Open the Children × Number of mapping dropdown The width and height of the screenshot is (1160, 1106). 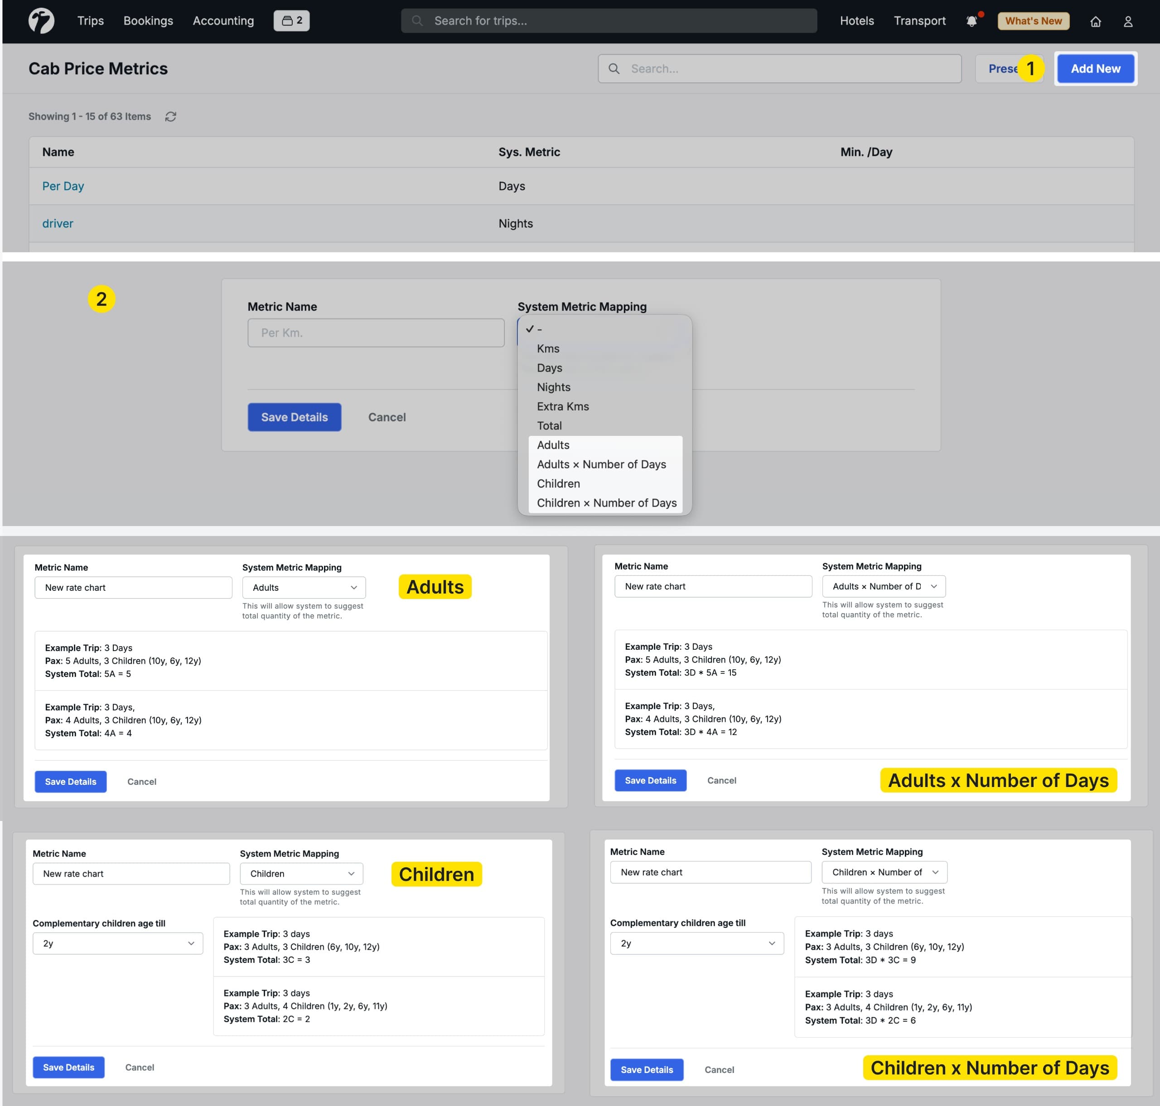(x=884, y=872)
